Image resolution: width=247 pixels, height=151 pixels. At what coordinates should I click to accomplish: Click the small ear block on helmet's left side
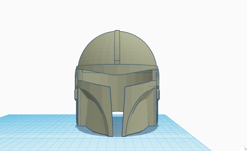click(76, 94)
